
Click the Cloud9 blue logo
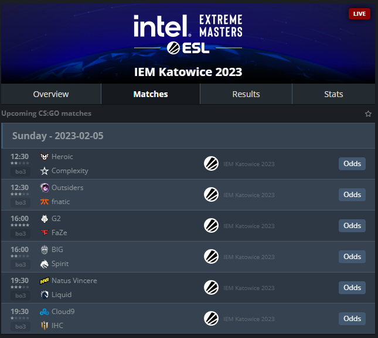click(x=45, y=312)
